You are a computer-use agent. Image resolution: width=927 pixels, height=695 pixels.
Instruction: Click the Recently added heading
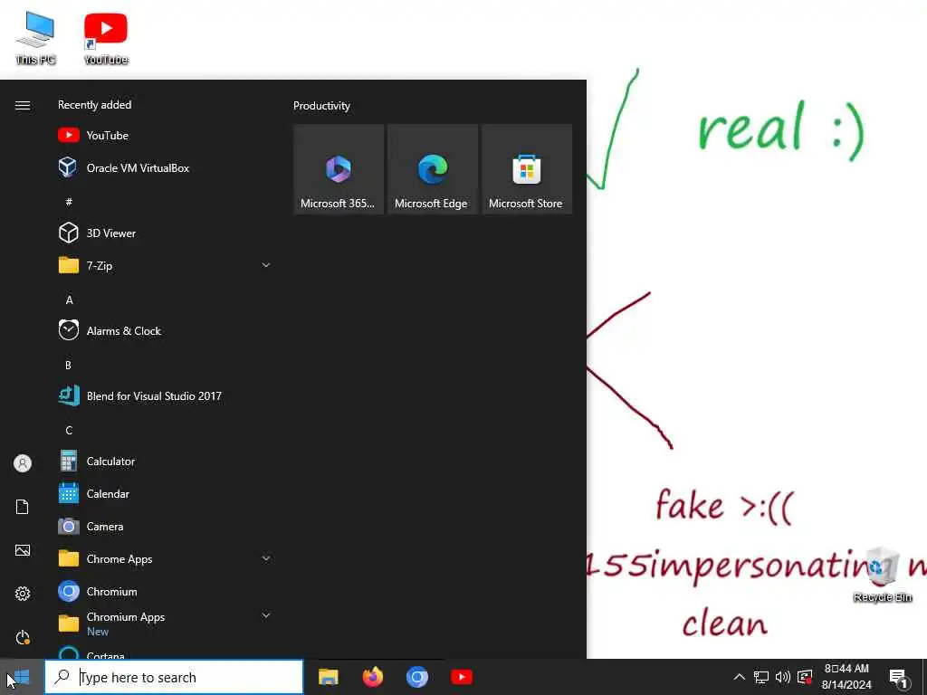pyautogui.click(x=94, y=105)
